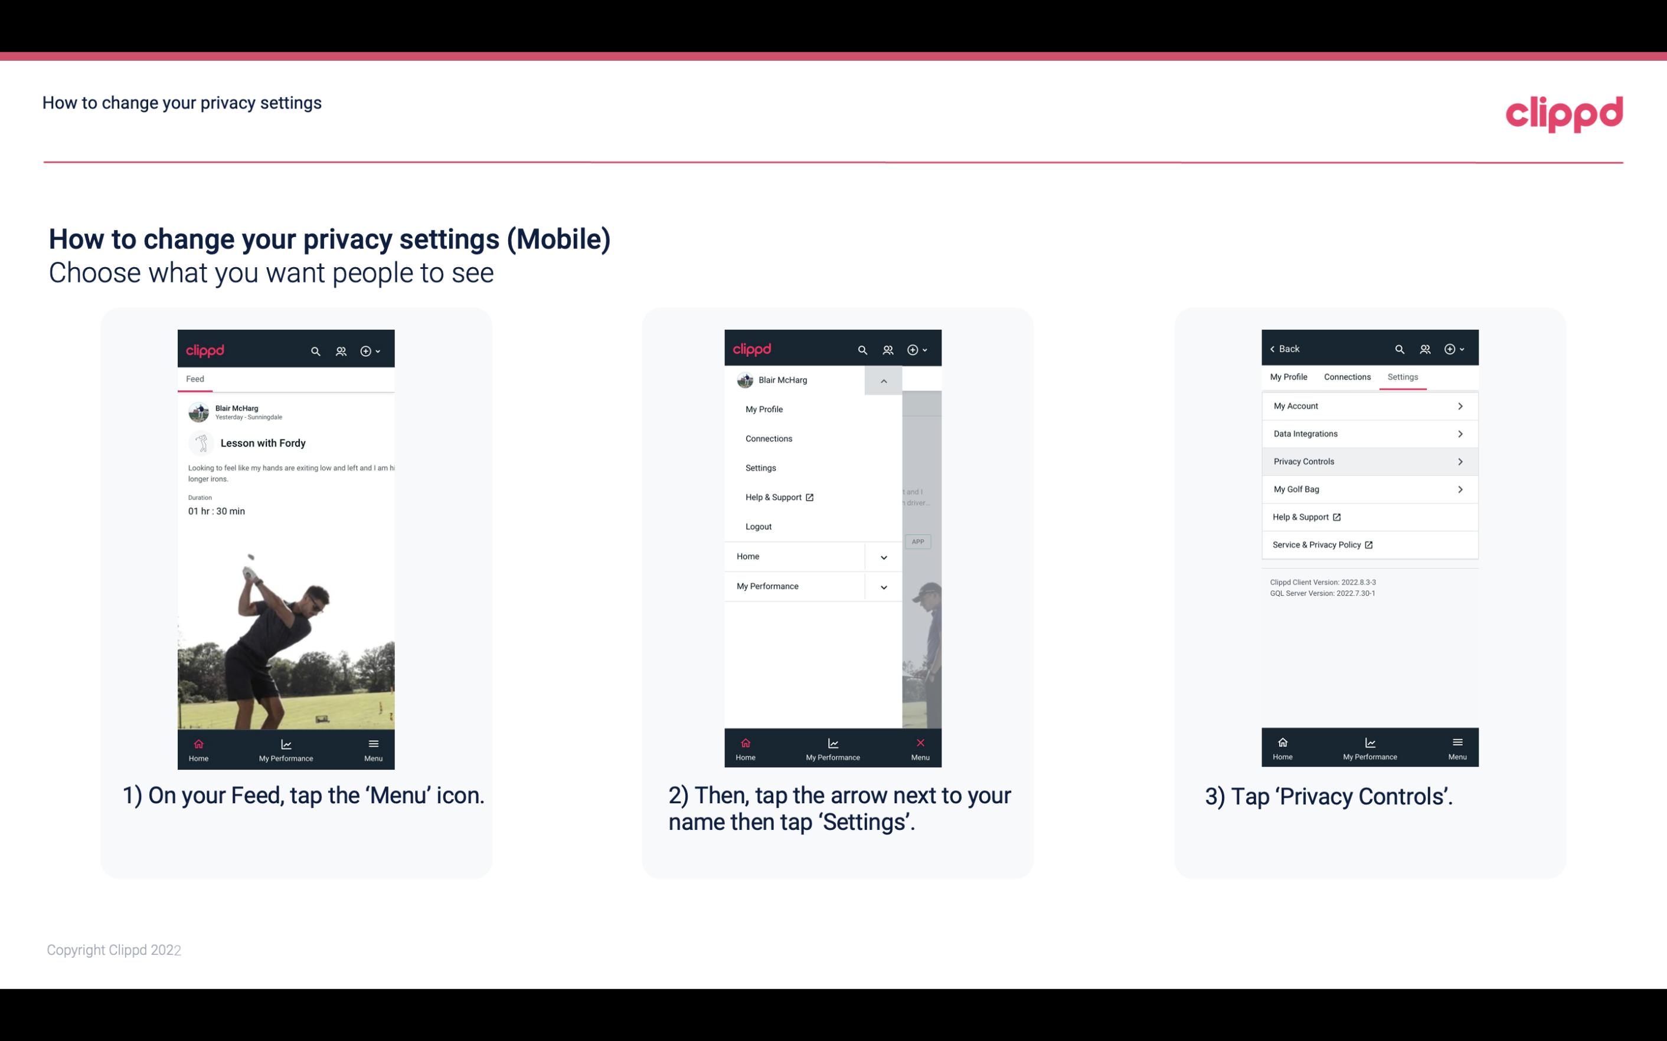Expand the My Performance dropdown menu
This screenshot has width=1667, height=1041.
tap(883, 586)
